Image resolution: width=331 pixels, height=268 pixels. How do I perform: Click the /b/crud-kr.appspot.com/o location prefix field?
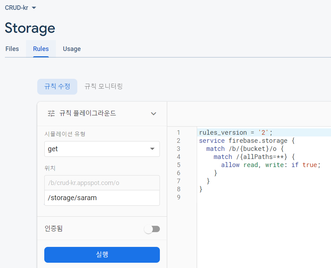102,183
